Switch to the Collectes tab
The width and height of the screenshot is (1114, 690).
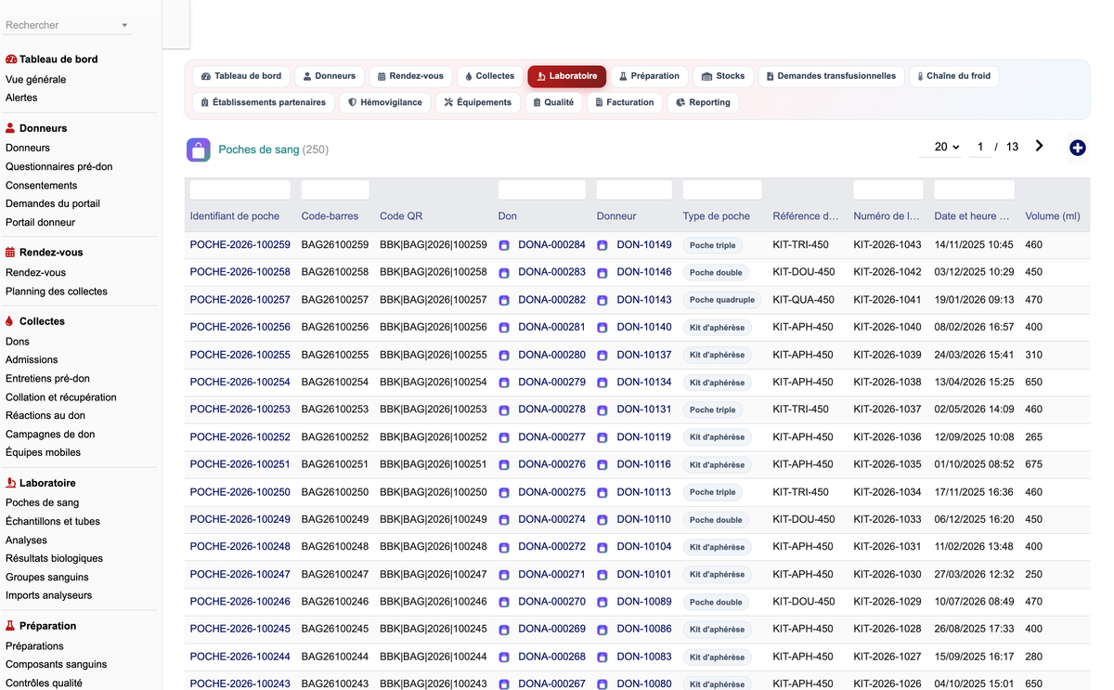[489, 76]
